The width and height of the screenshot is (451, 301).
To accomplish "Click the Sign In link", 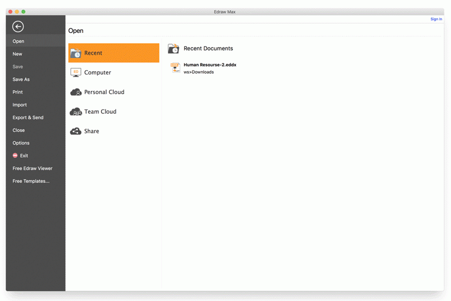I will [x=436, y=19].
